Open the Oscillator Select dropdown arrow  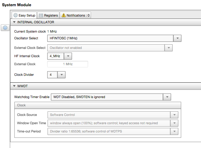pos(177,38)
